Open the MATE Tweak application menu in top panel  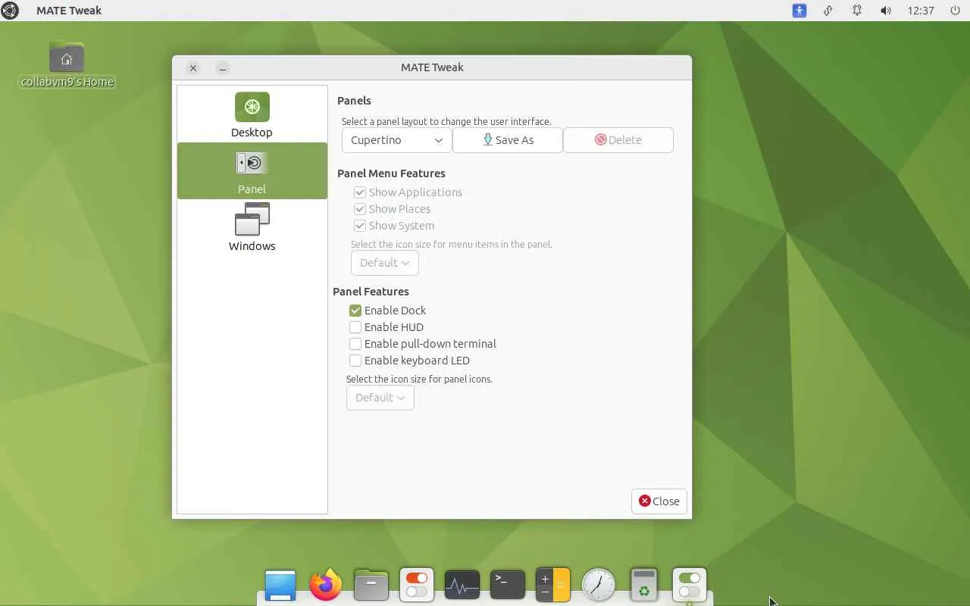69,11
